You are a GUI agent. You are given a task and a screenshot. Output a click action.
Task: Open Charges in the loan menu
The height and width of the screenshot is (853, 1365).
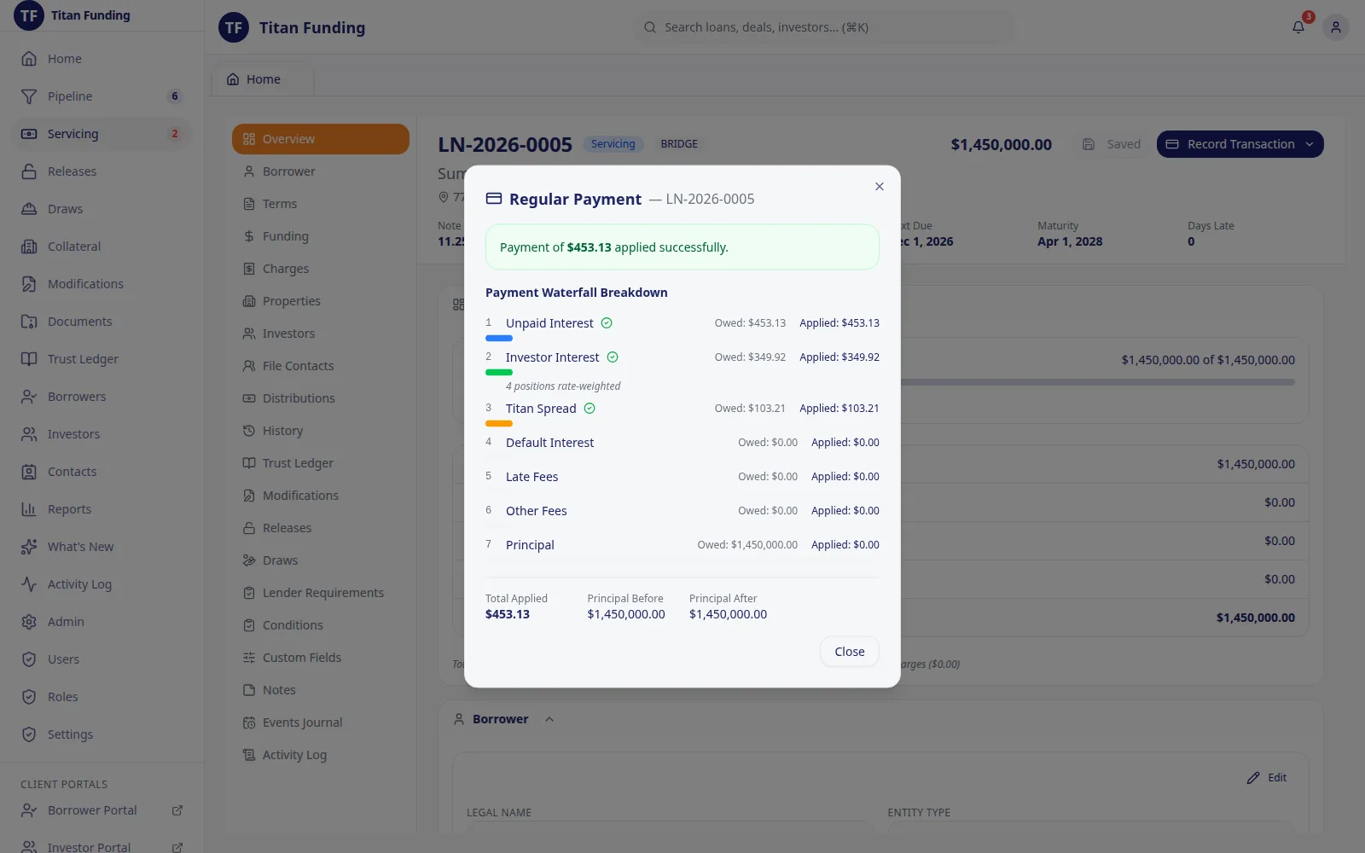tap(321, 269)
